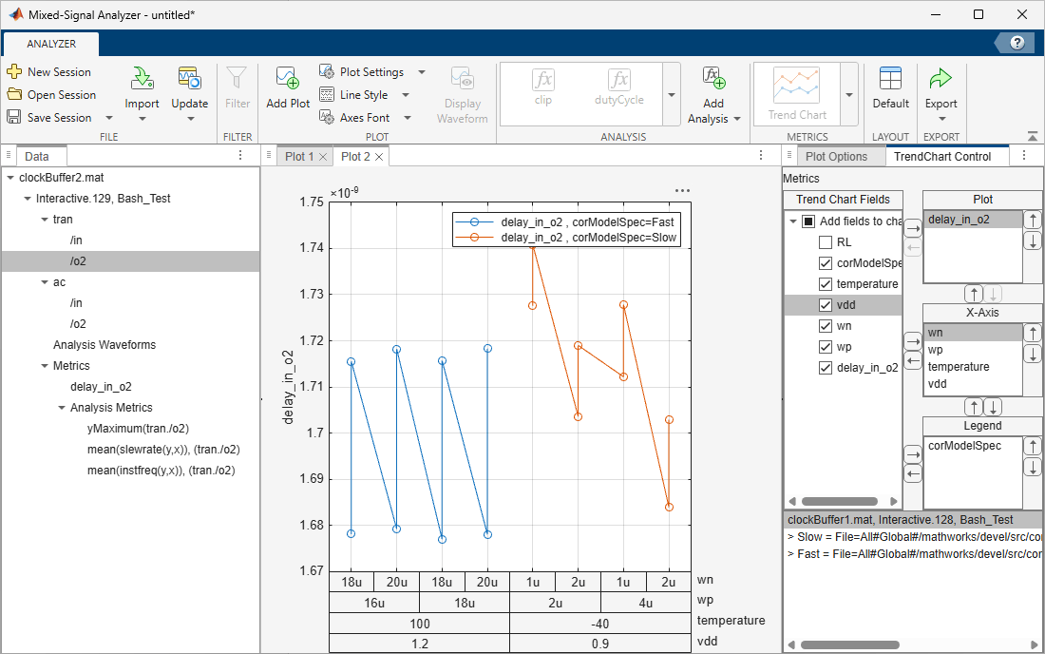Close the Plot 2 tab
Screen dimensions: 1045x654
379,157
